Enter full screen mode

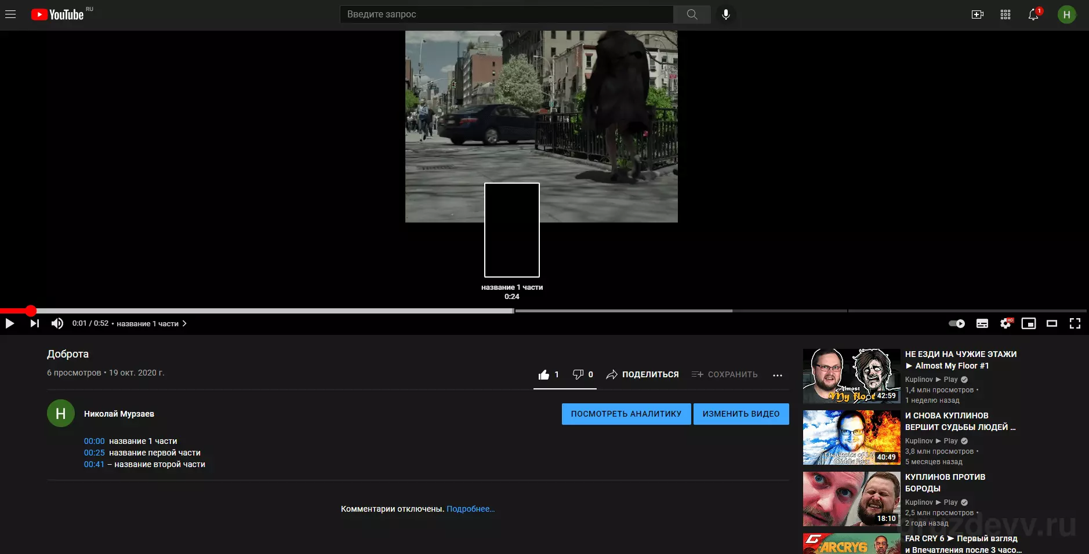tap(1075, 323)
